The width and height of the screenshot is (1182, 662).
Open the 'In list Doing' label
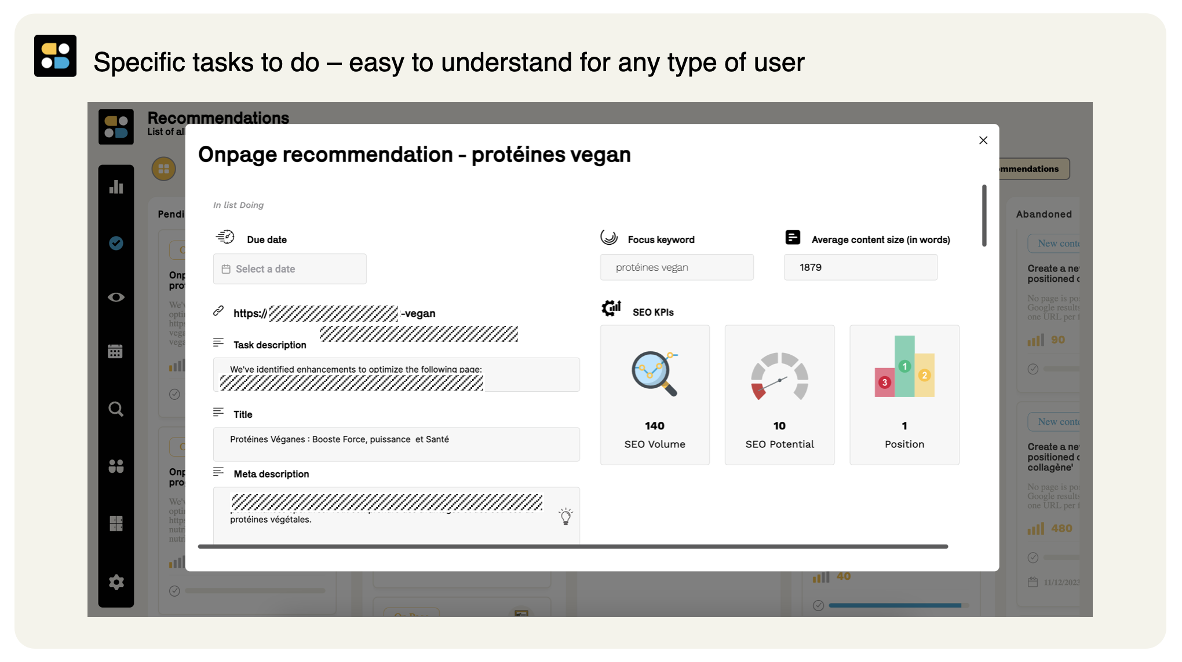pos(238,204)
